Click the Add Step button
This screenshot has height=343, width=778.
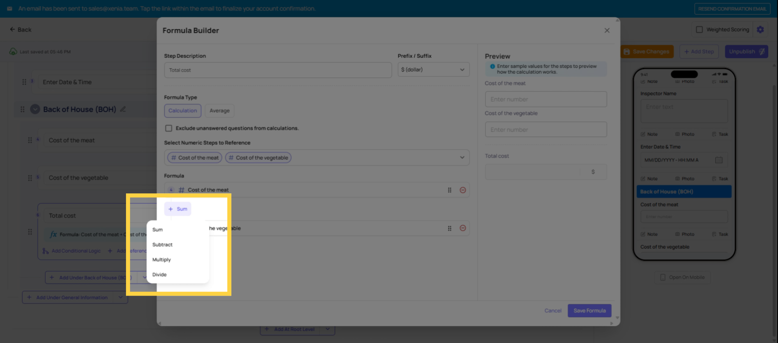699,52
